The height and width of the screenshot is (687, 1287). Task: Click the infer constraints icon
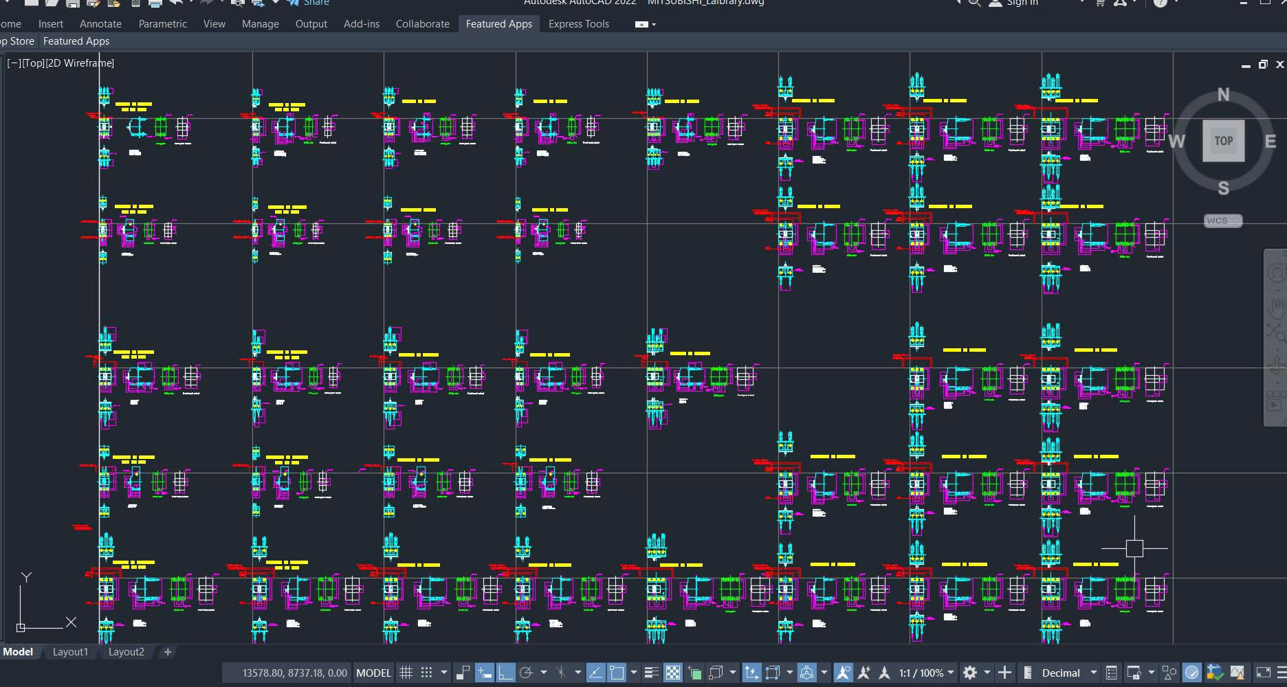(x=463, y=673)
